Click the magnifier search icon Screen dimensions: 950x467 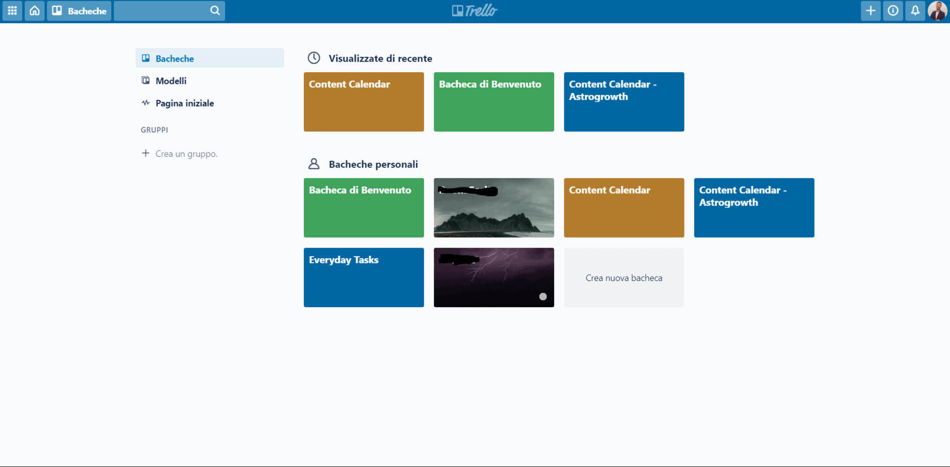(215, 11)
